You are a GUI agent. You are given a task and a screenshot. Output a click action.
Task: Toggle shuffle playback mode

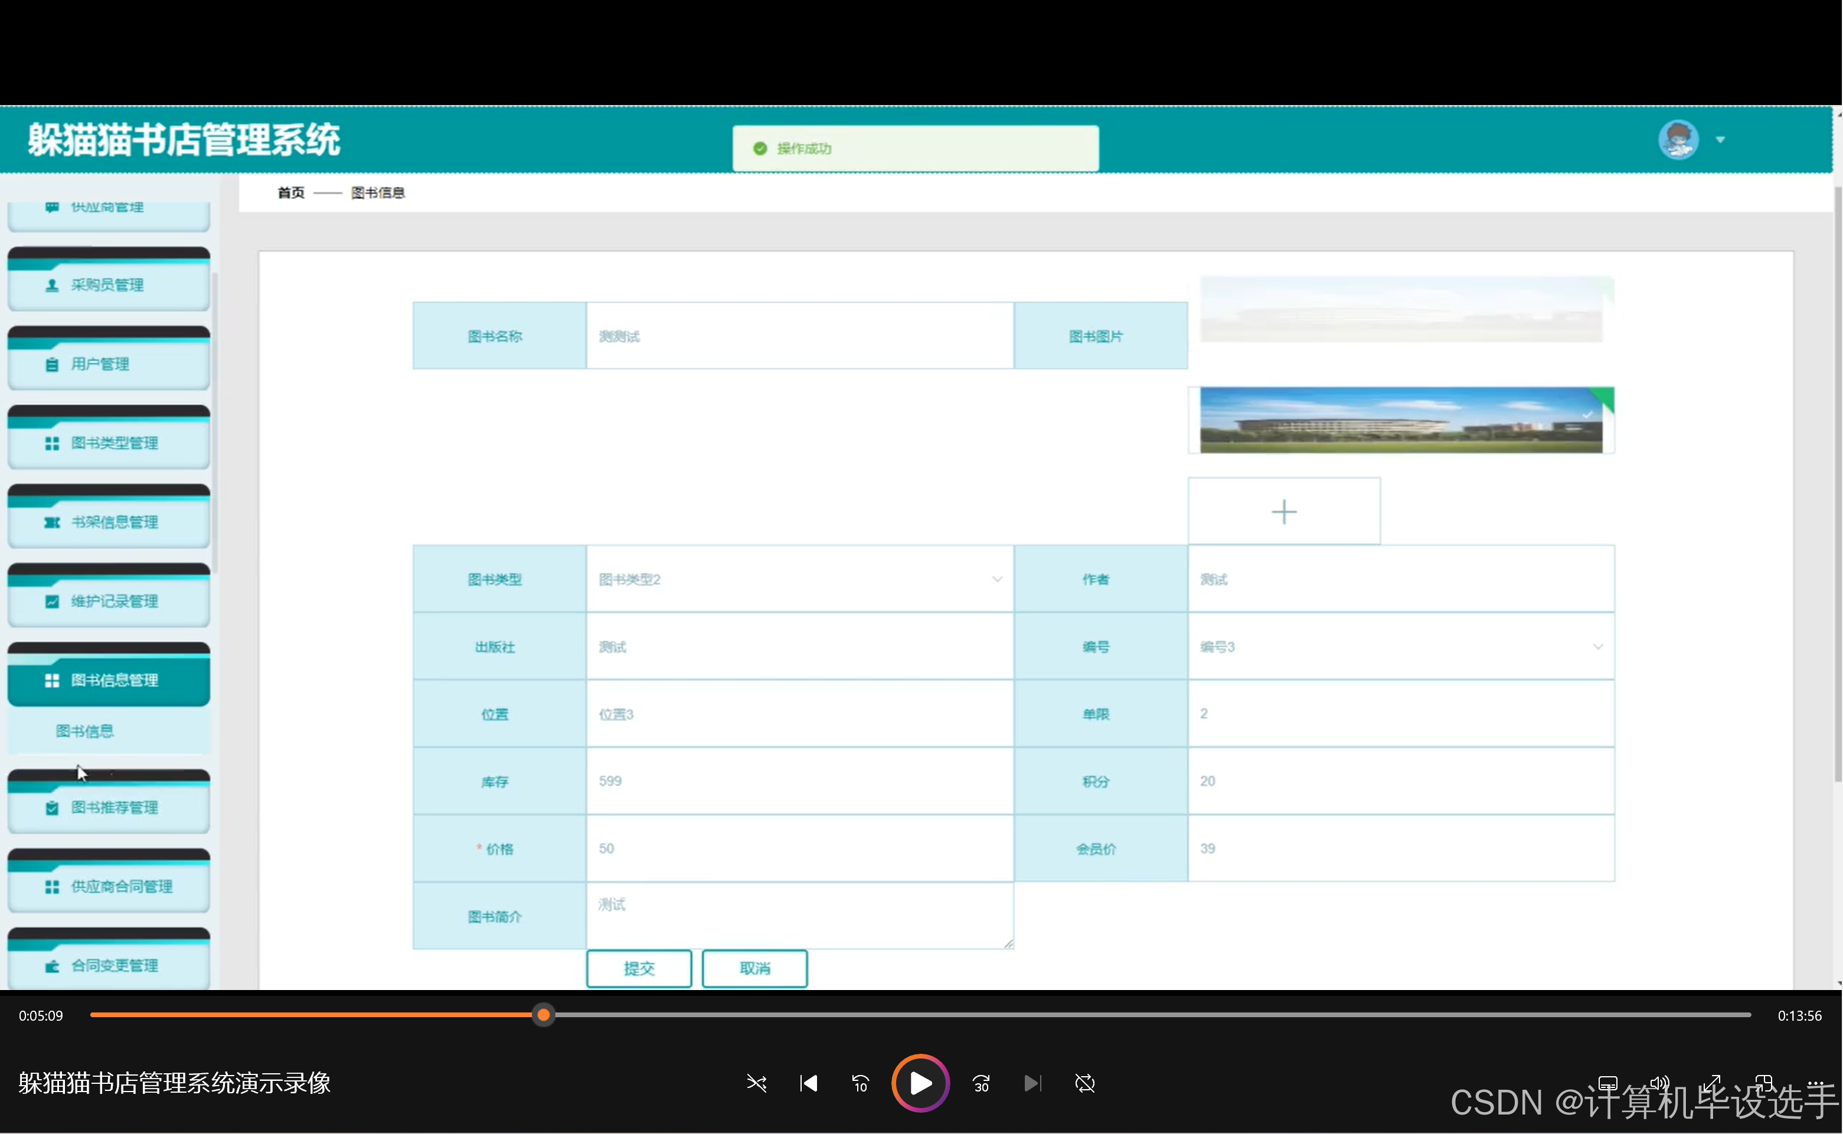756,1083
